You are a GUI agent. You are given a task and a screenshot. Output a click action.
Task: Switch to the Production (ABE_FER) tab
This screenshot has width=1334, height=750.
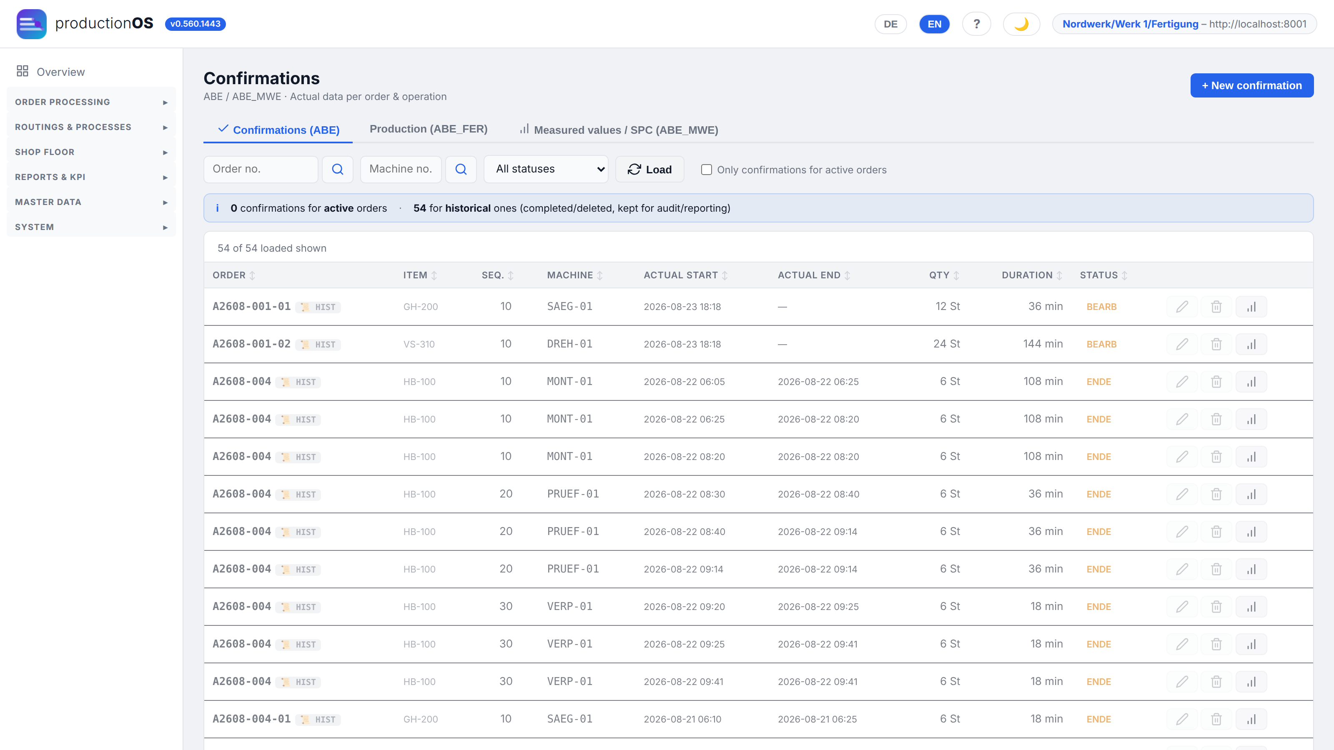[428, 129]
